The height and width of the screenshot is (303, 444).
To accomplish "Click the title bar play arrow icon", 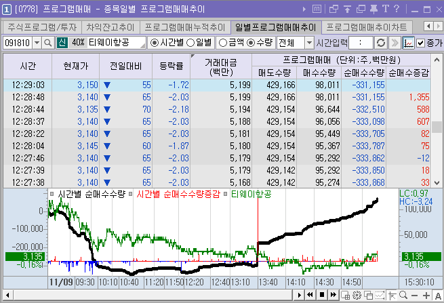I will point(304,9).
